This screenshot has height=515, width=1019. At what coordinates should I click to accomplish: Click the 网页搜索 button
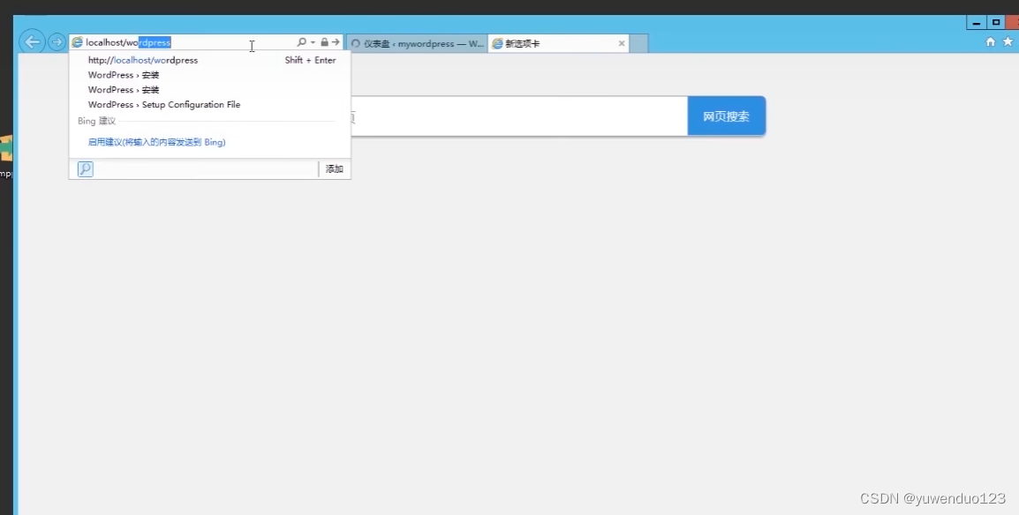tap(727, 116)
